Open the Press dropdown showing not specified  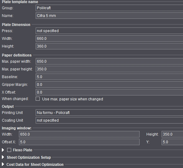click(109, 31)
